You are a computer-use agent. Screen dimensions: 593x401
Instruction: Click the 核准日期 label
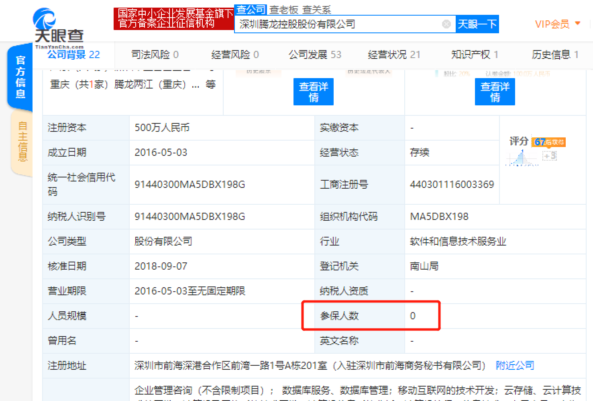coord(67,266)
